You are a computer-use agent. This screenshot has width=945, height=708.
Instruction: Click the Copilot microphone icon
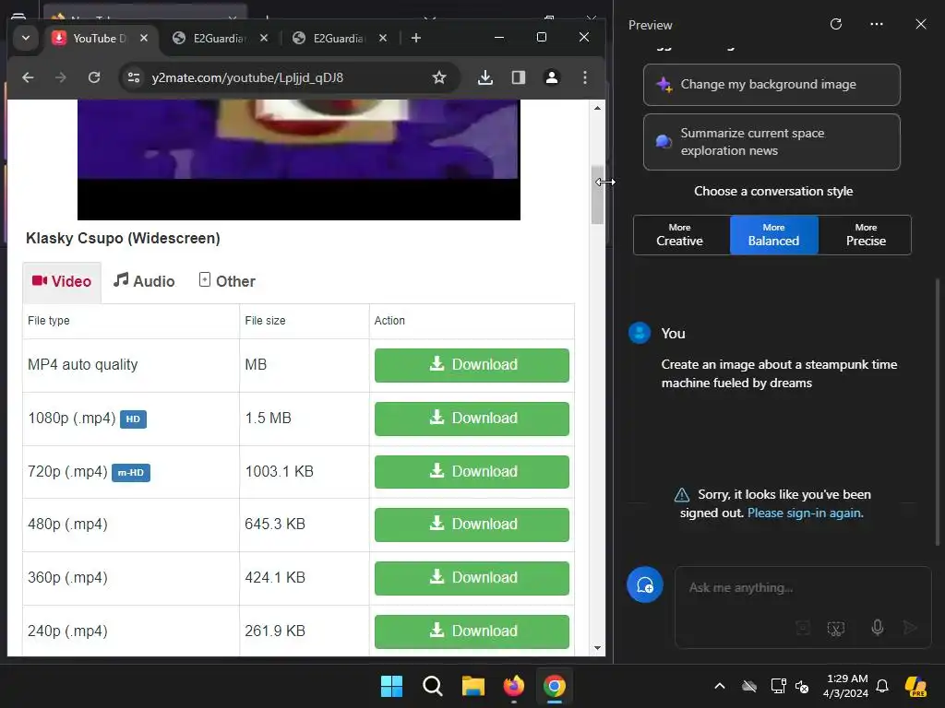point(878,628)
